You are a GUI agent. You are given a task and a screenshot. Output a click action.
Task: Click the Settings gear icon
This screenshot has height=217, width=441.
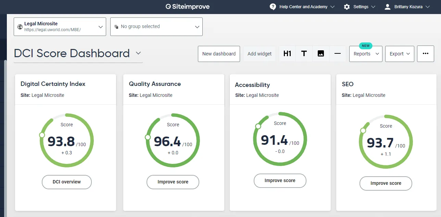tap(347, 7)
